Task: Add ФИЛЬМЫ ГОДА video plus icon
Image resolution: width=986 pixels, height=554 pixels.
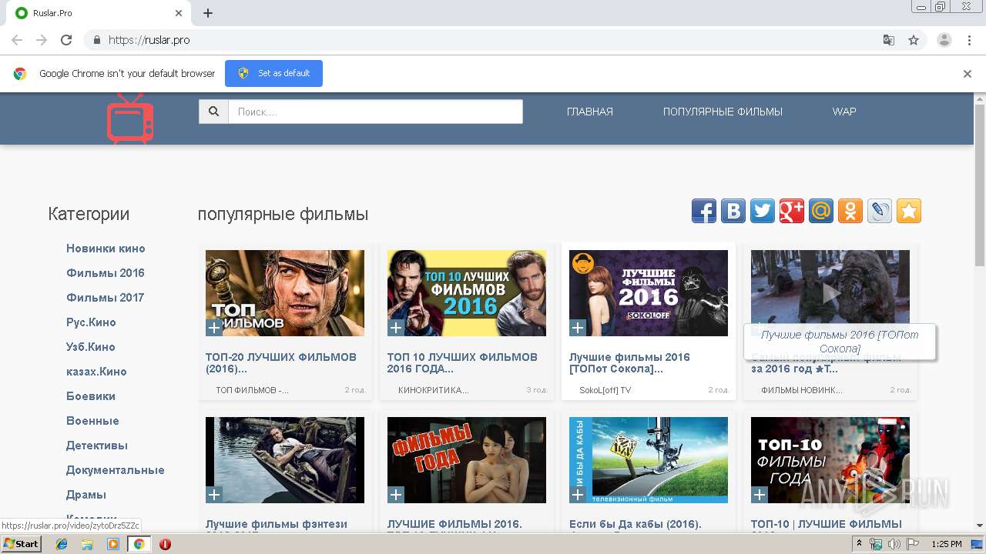Action: click(396, 495)
